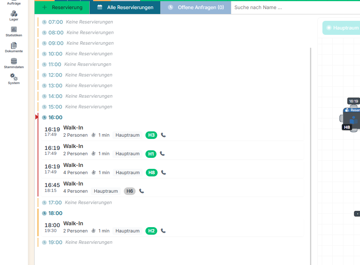The height and width of the screenshot is (265, 360).
Task: Click the phone icon for table H6 reservation
Action: click(x=142, y=191)
